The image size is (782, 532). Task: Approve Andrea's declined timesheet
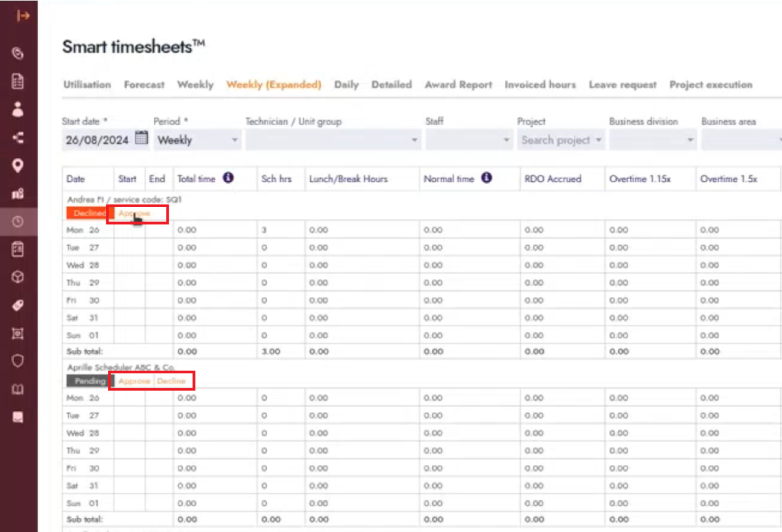tap(134, 213)
